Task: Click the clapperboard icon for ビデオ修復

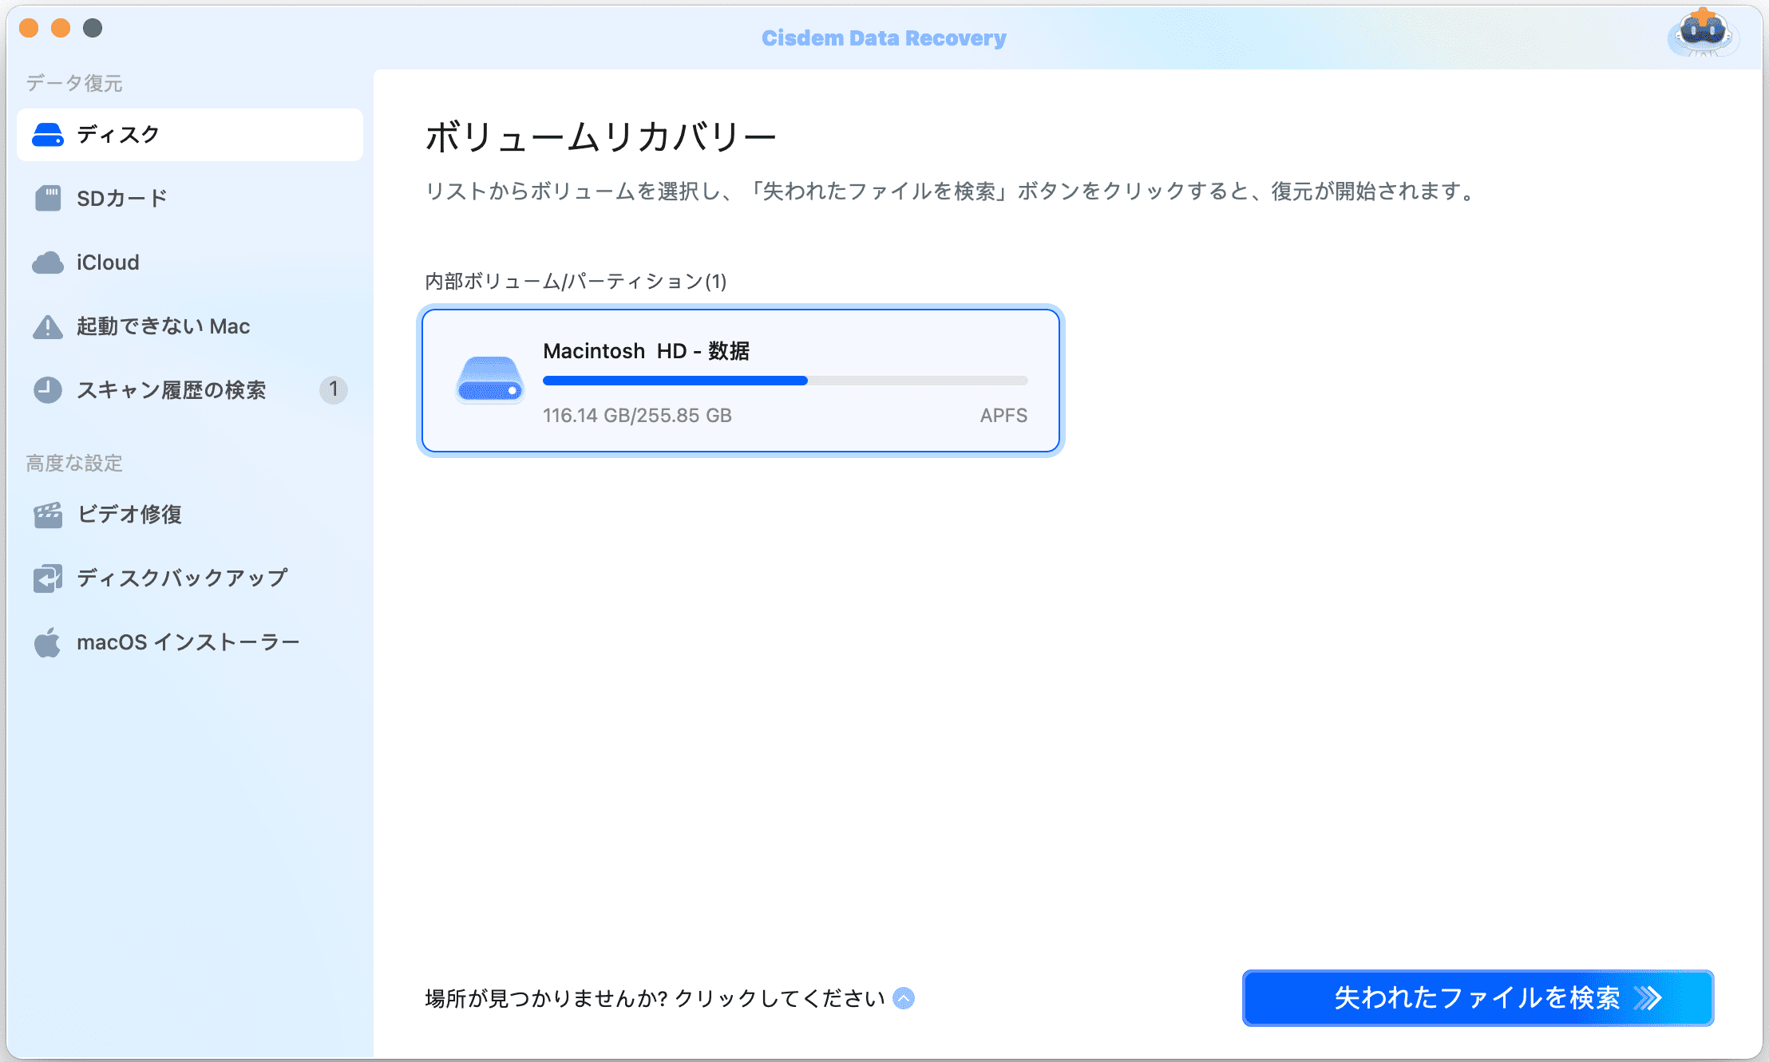Action: pyautogui.click(x=48, y=515)
